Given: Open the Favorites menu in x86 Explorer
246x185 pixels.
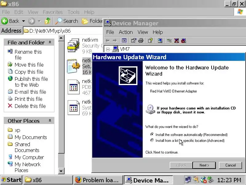Looking at the screenshot, I should click(53, 12).
